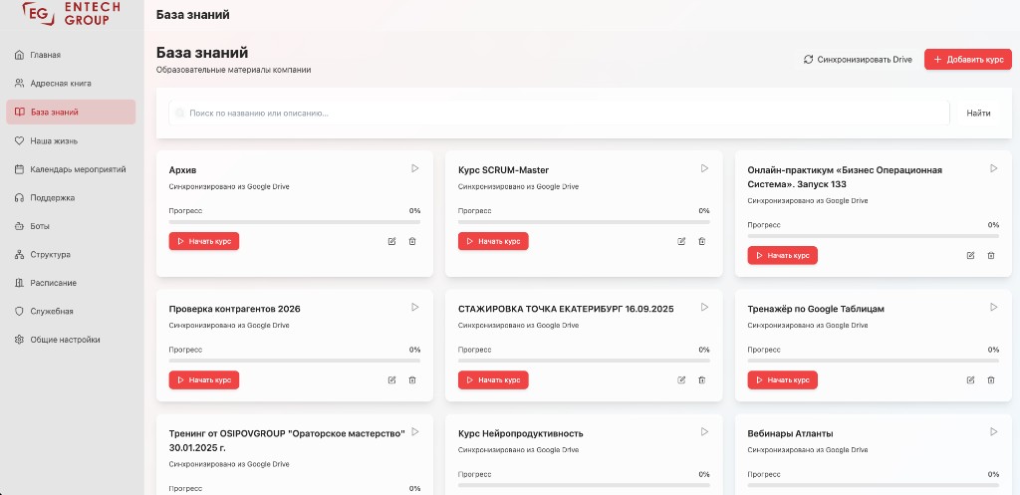Screen dimensions: 1020x495
Task: Edit the Курс SCRUM-Master course
Action: (681, 241)
